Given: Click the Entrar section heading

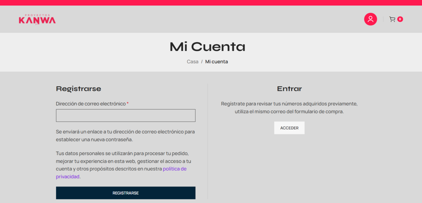Looking at the screenshot, I should tap(289, 89).
